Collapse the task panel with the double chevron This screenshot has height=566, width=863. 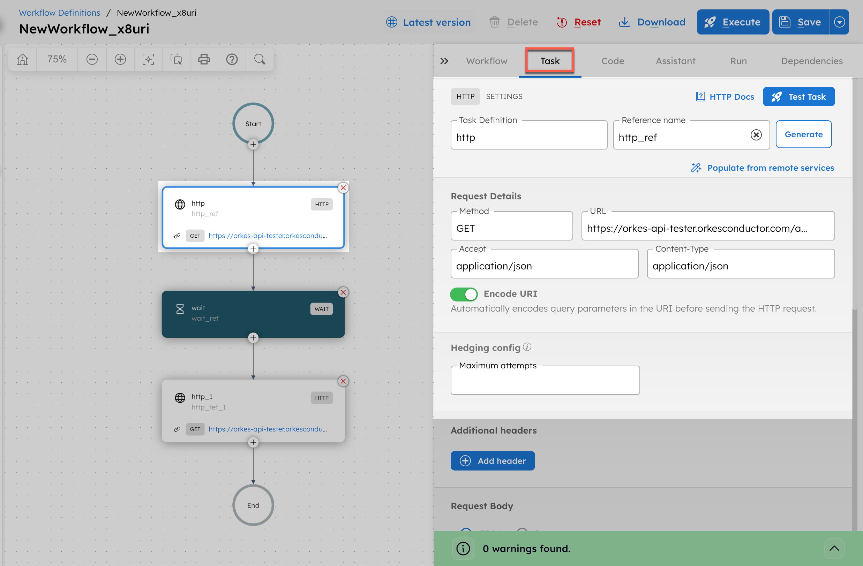444,61
